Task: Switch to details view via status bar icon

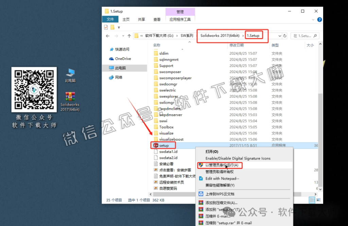Action: [312, 200]
